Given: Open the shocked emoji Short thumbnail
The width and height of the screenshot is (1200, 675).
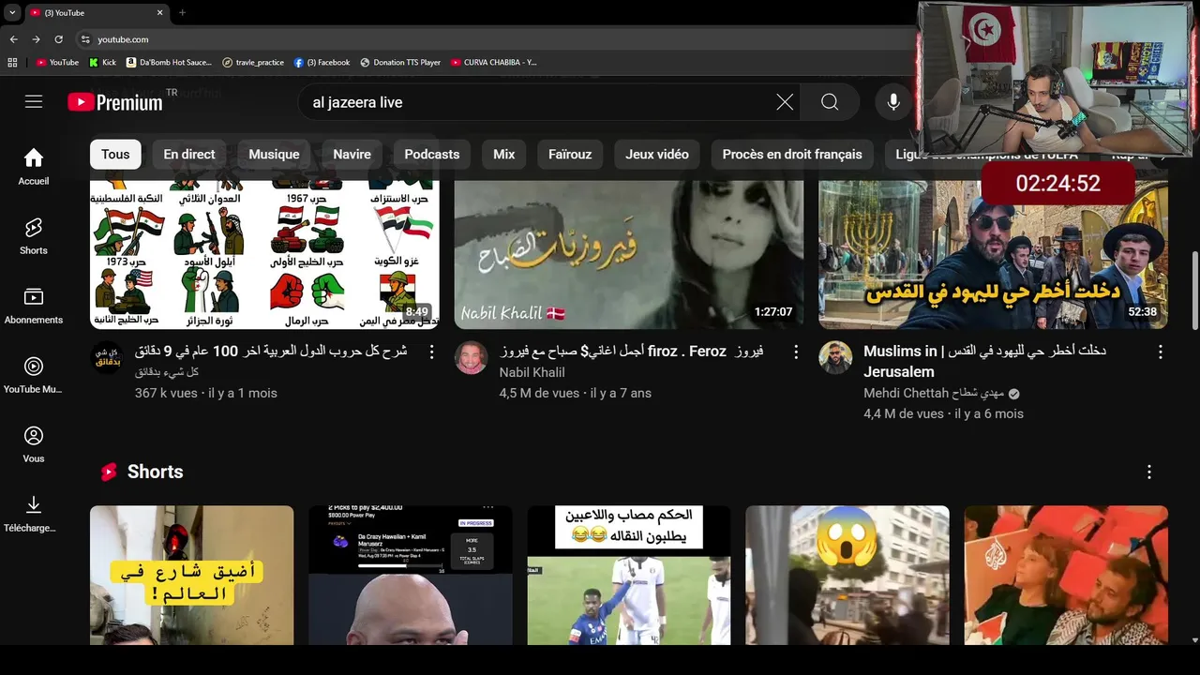Looking at the screenshot, I should 847,576.
